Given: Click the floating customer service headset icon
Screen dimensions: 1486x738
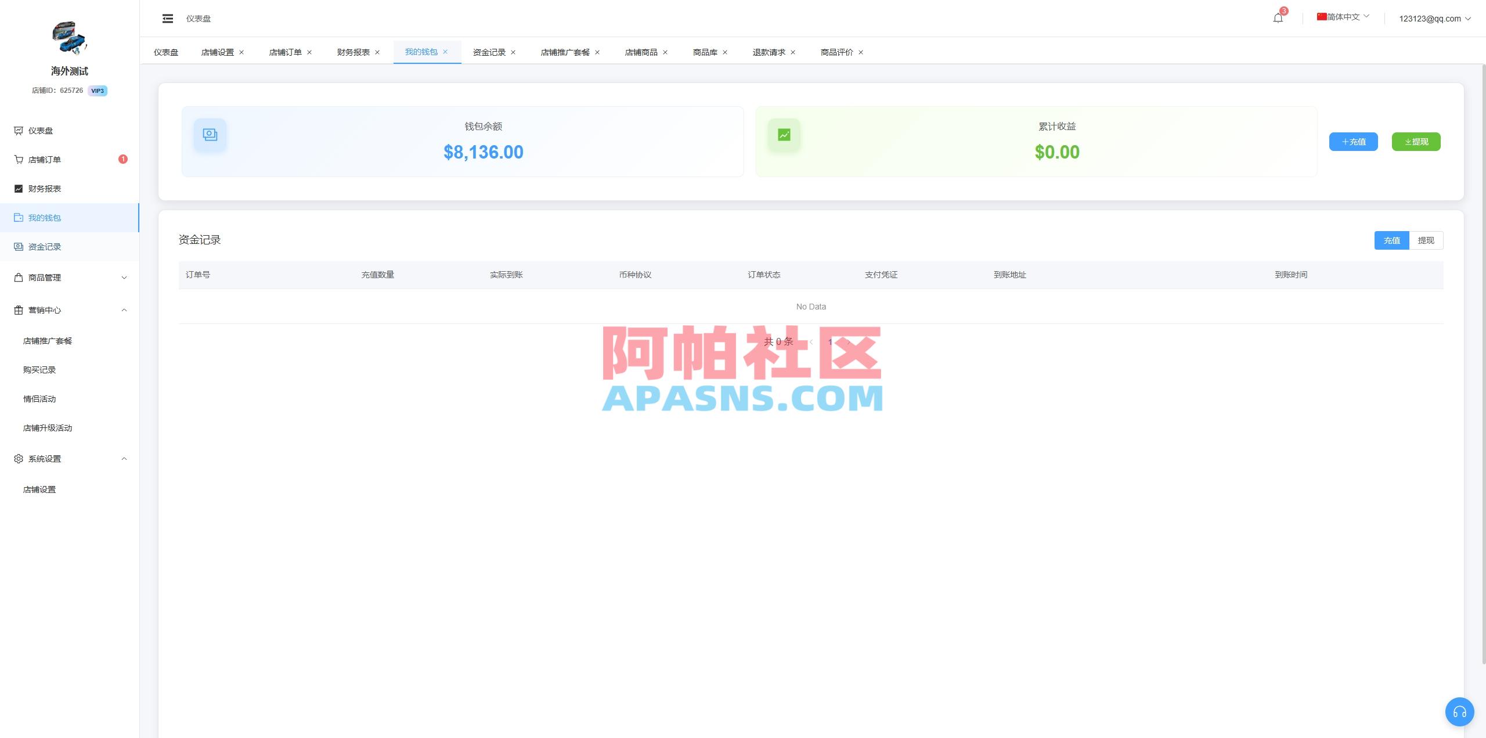Looking at the screenshot, I should (1460, 711).
